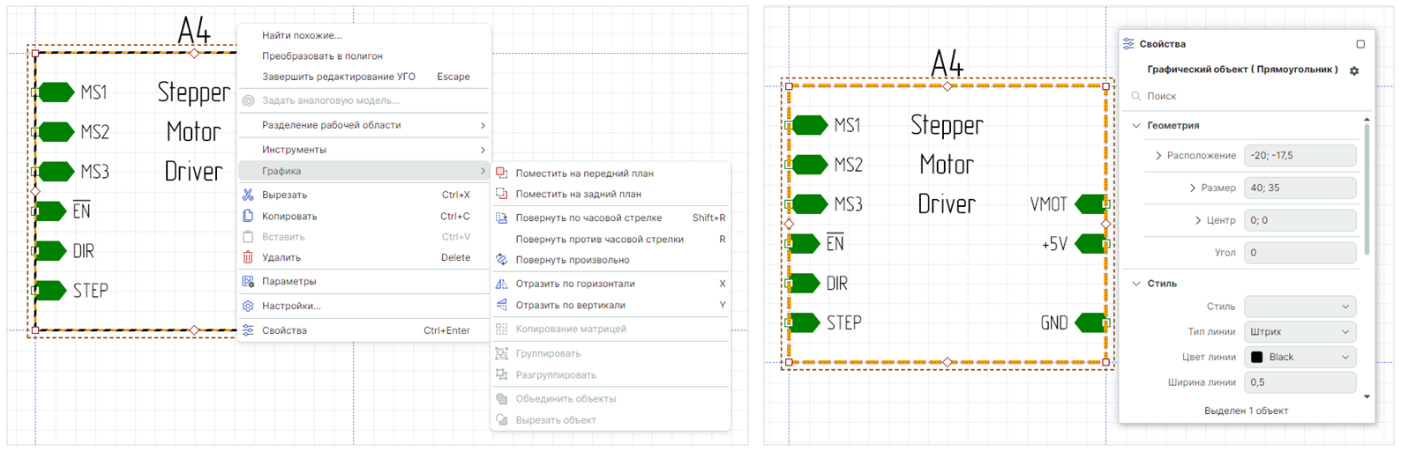
Task: Click the scissors icon next to Вырезать
Action: (248, 195)
